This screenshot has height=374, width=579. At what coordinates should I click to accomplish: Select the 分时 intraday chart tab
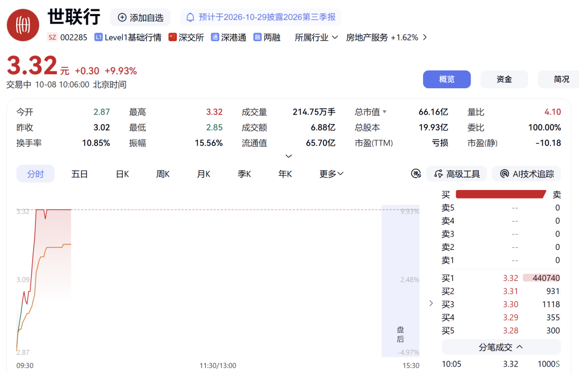point(35,174)
